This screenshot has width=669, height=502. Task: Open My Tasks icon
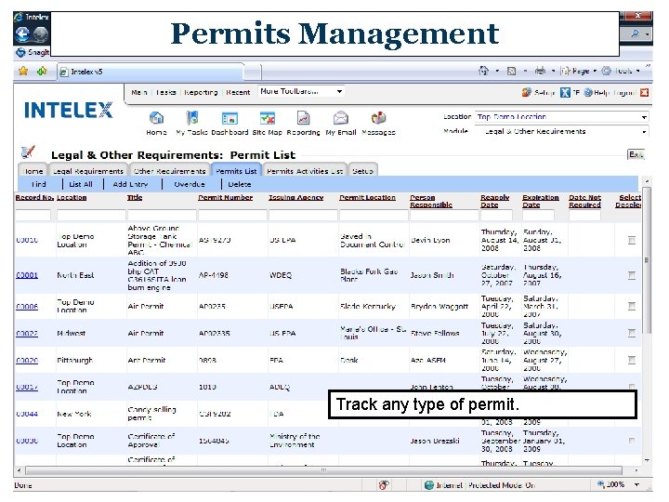[x=192, y=118]
